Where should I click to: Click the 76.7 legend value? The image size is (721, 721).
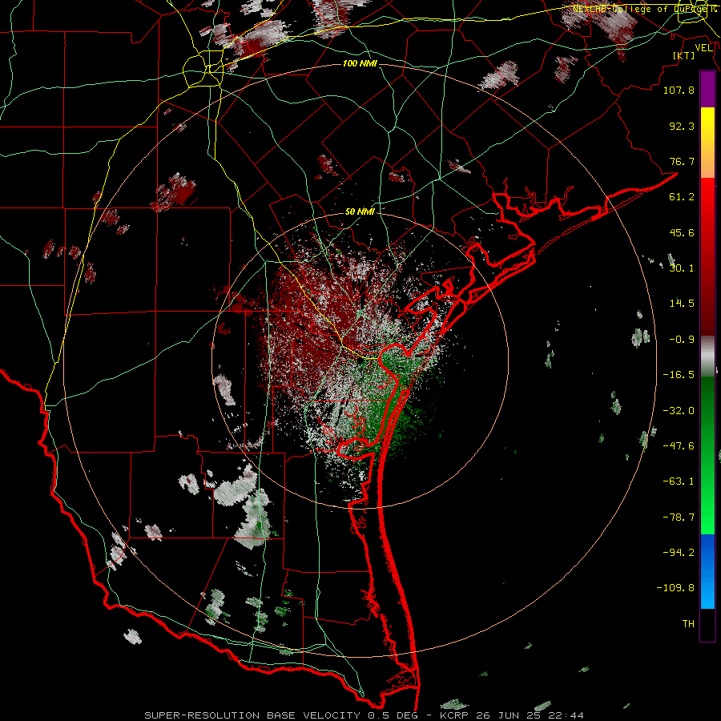(682, 161)
